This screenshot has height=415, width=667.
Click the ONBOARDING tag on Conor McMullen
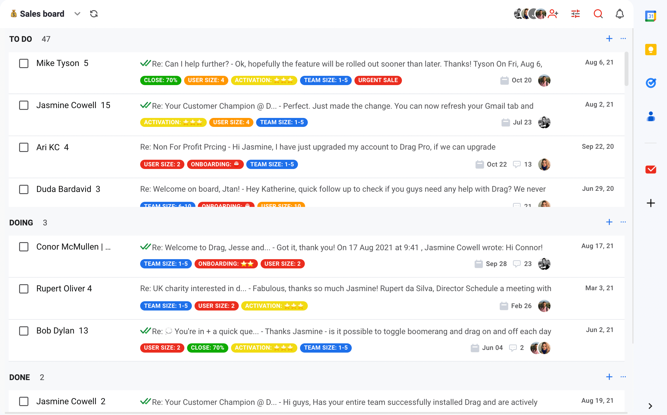click(x=226, y=264)
